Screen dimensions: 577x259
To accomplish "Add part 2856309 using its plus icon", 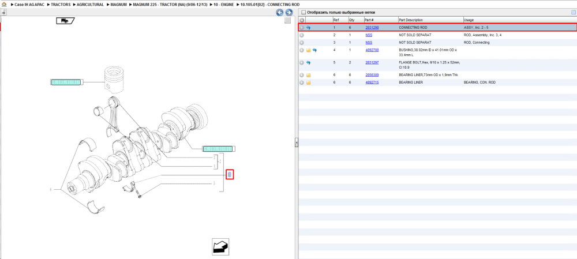I will [x=302, y=75].
